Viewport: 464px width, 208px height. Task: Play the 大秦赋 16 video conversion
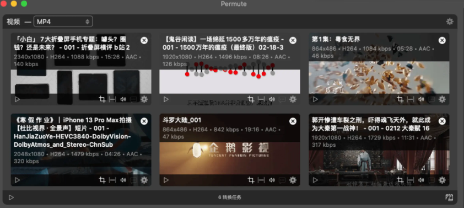coord(315,180)
